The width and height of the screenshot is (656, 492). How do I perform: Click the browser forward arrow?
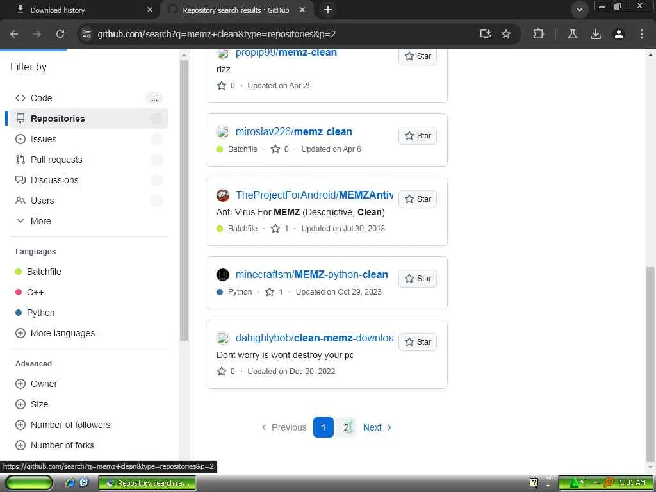37,34
